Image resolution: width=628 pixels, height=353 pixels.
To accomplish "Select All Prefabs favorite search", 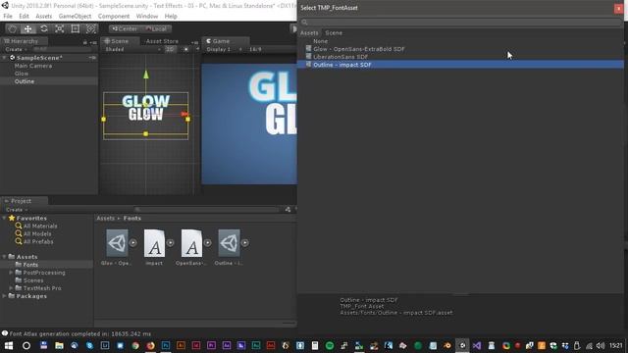I will point(38,242).
